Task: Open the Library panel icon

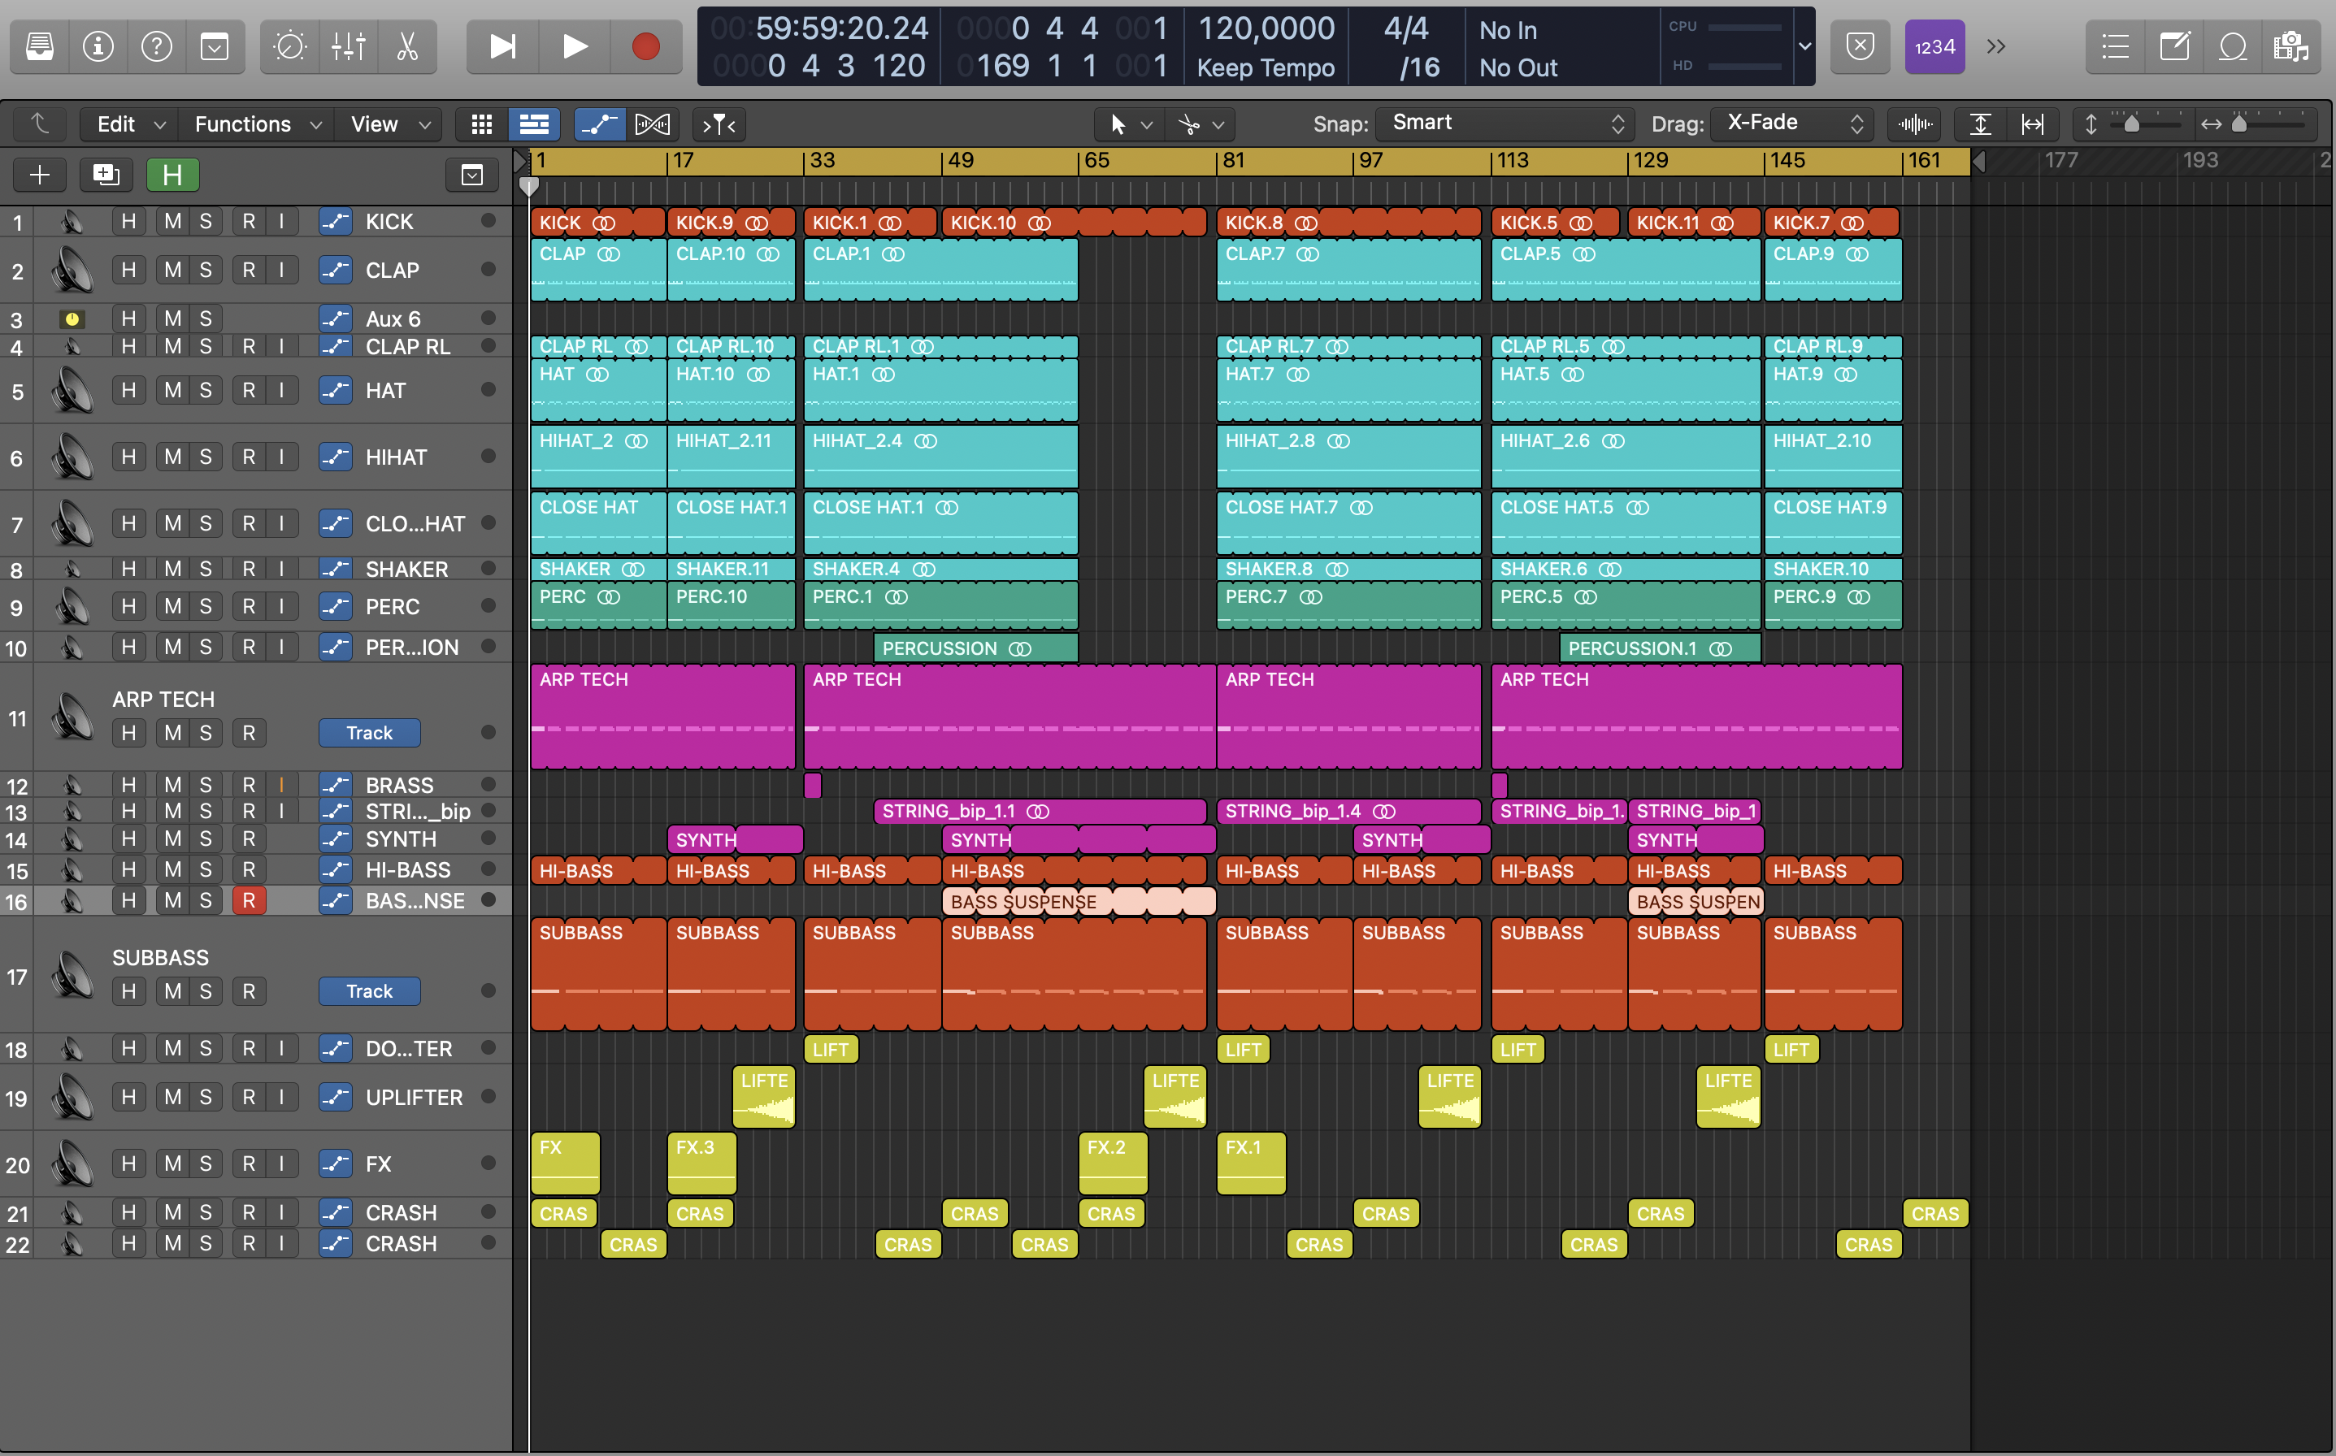Action: point(40,46)
